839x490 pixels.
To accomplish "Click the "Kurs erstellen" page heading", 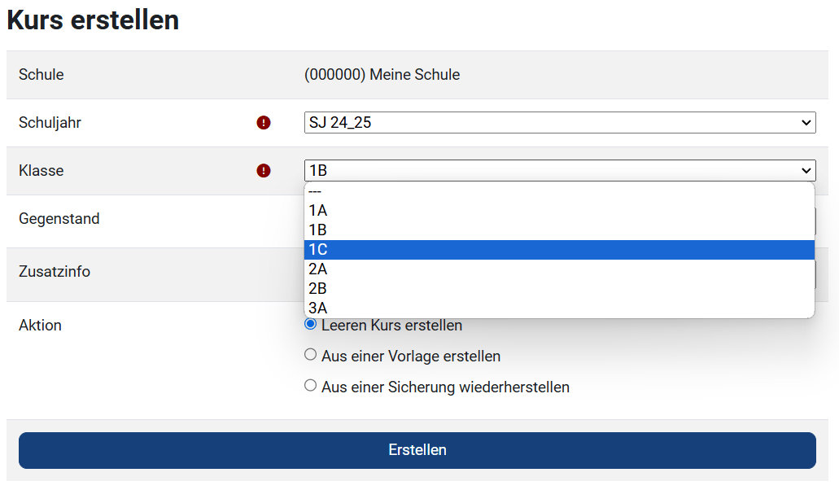I will point(92,20).
